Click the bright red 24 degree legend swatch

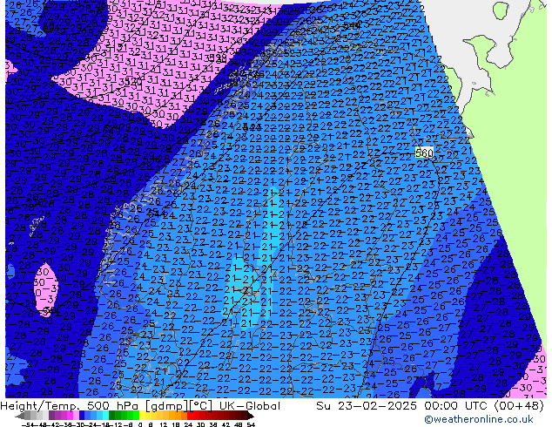point(190,416)
